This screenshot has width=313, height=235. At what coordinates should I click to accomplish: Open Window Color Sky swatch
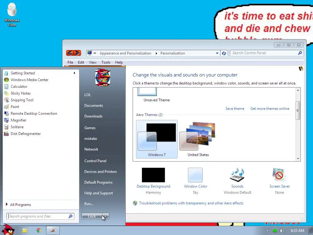(x=195, y=175)
